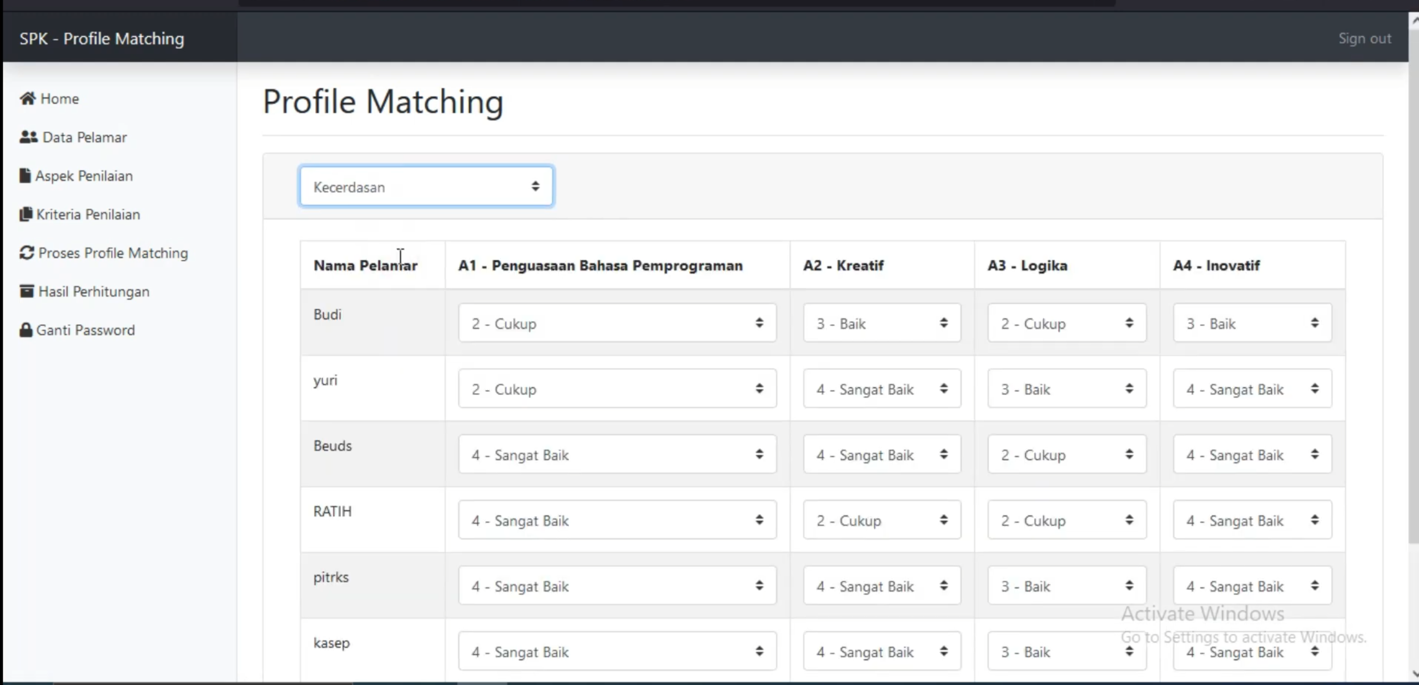Click the Data Pelamar users icon
Viewport: 1419px width, 685px height.
[28, 137]
